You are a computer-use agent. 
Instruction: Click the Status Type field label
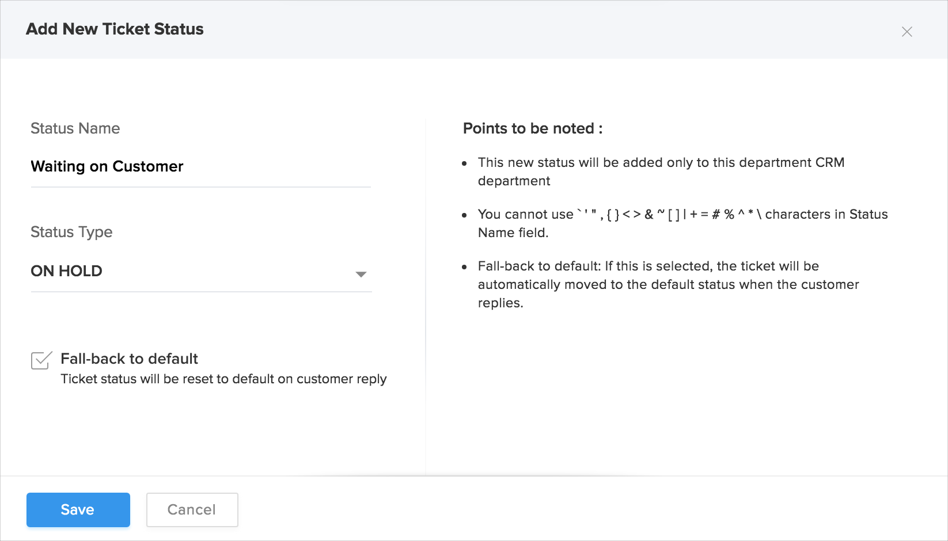pos(71,232)
